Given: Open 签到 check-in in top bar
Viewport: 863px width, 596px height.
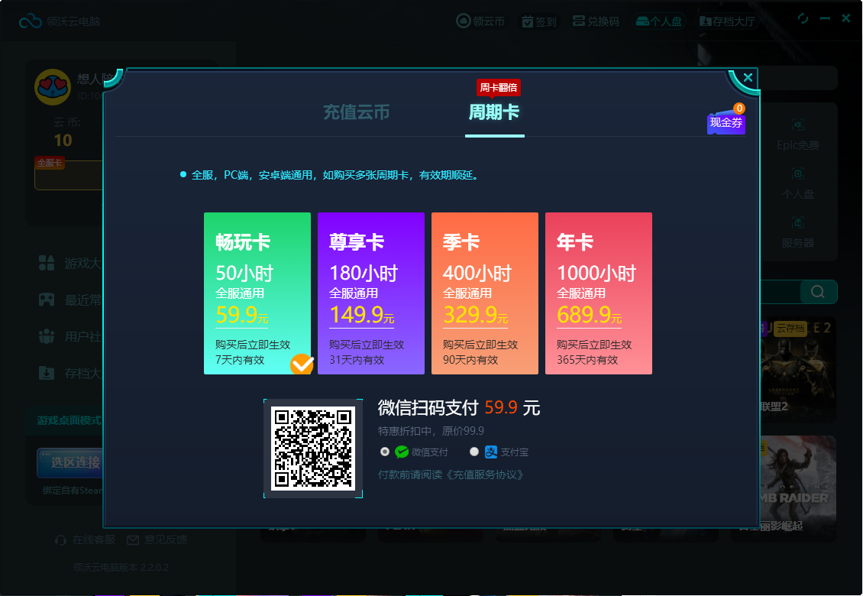Looking at the screenshot, I should coord(539,21).
